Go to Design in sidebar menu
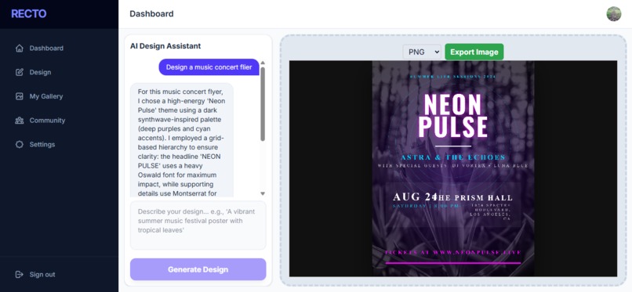Viewport: 632px width, 292px height. click(40, 72)
